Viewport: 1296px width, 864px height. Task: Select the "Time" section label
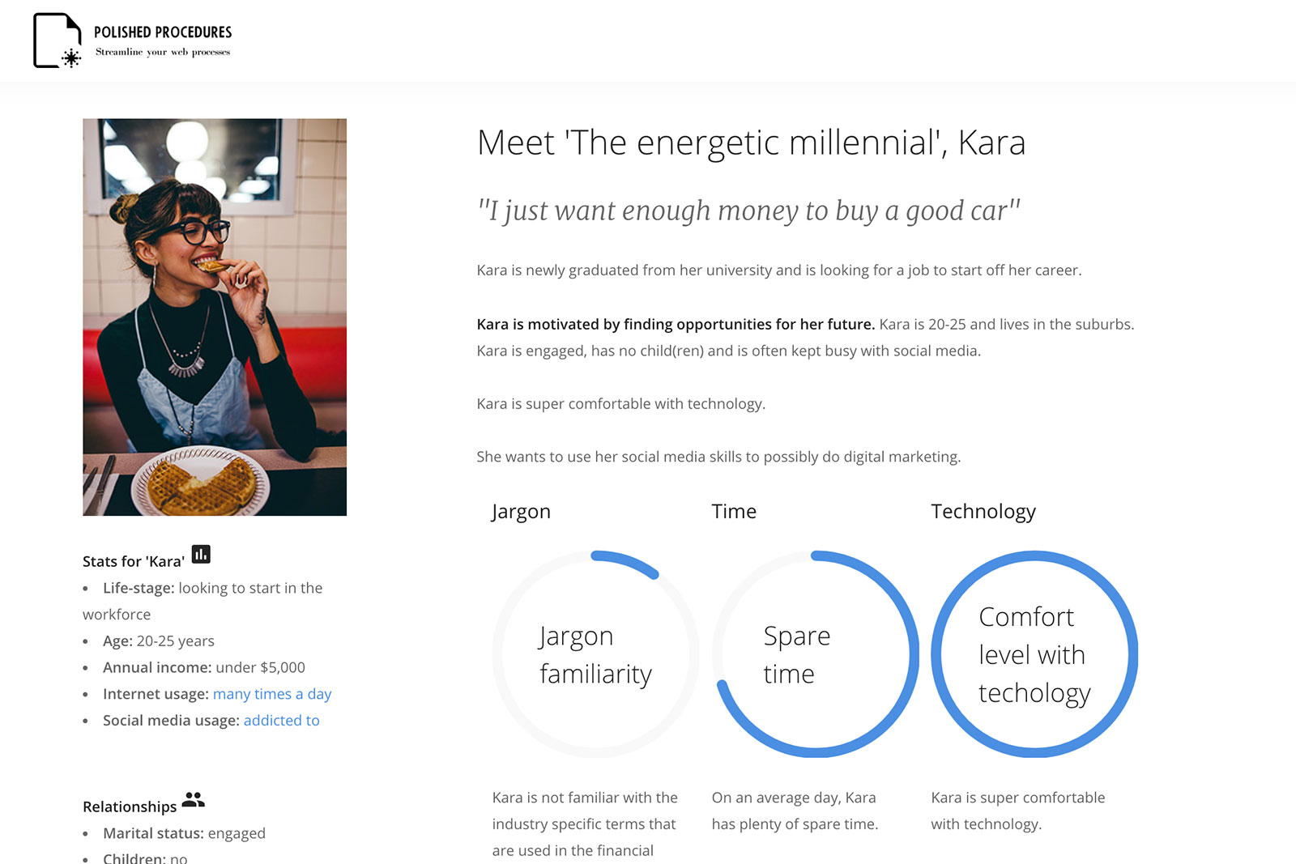coord(734,511)
